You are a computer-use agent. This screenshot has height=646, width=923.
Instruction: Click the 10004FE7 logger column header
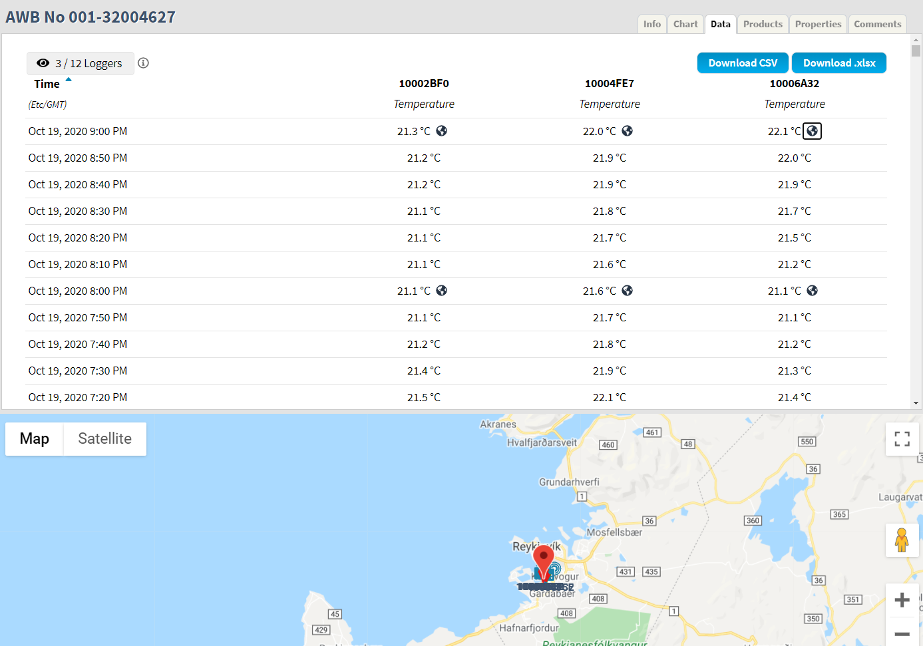click(610, 84)
